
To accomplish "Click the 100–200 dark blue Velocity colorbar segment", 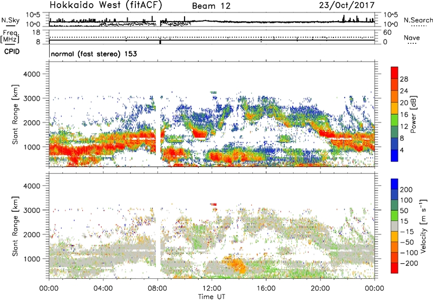I will coord(395,195).
